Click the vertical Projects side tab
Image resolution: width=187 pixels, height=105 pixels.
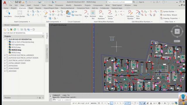(x=47, y=36)
